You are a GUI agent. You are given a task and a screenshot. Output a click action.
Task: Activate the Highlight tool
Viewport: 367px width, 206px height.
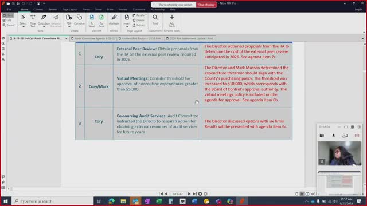[x=114, y=20]
